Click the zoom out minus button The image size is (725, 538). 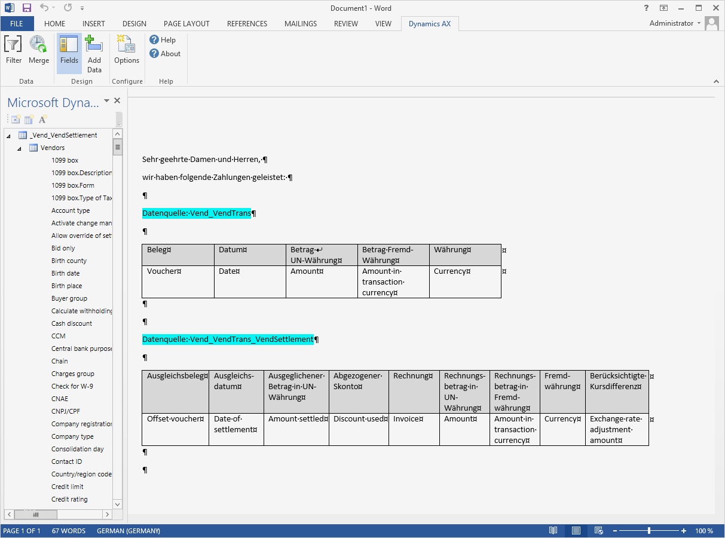click(x=614, y=531)
